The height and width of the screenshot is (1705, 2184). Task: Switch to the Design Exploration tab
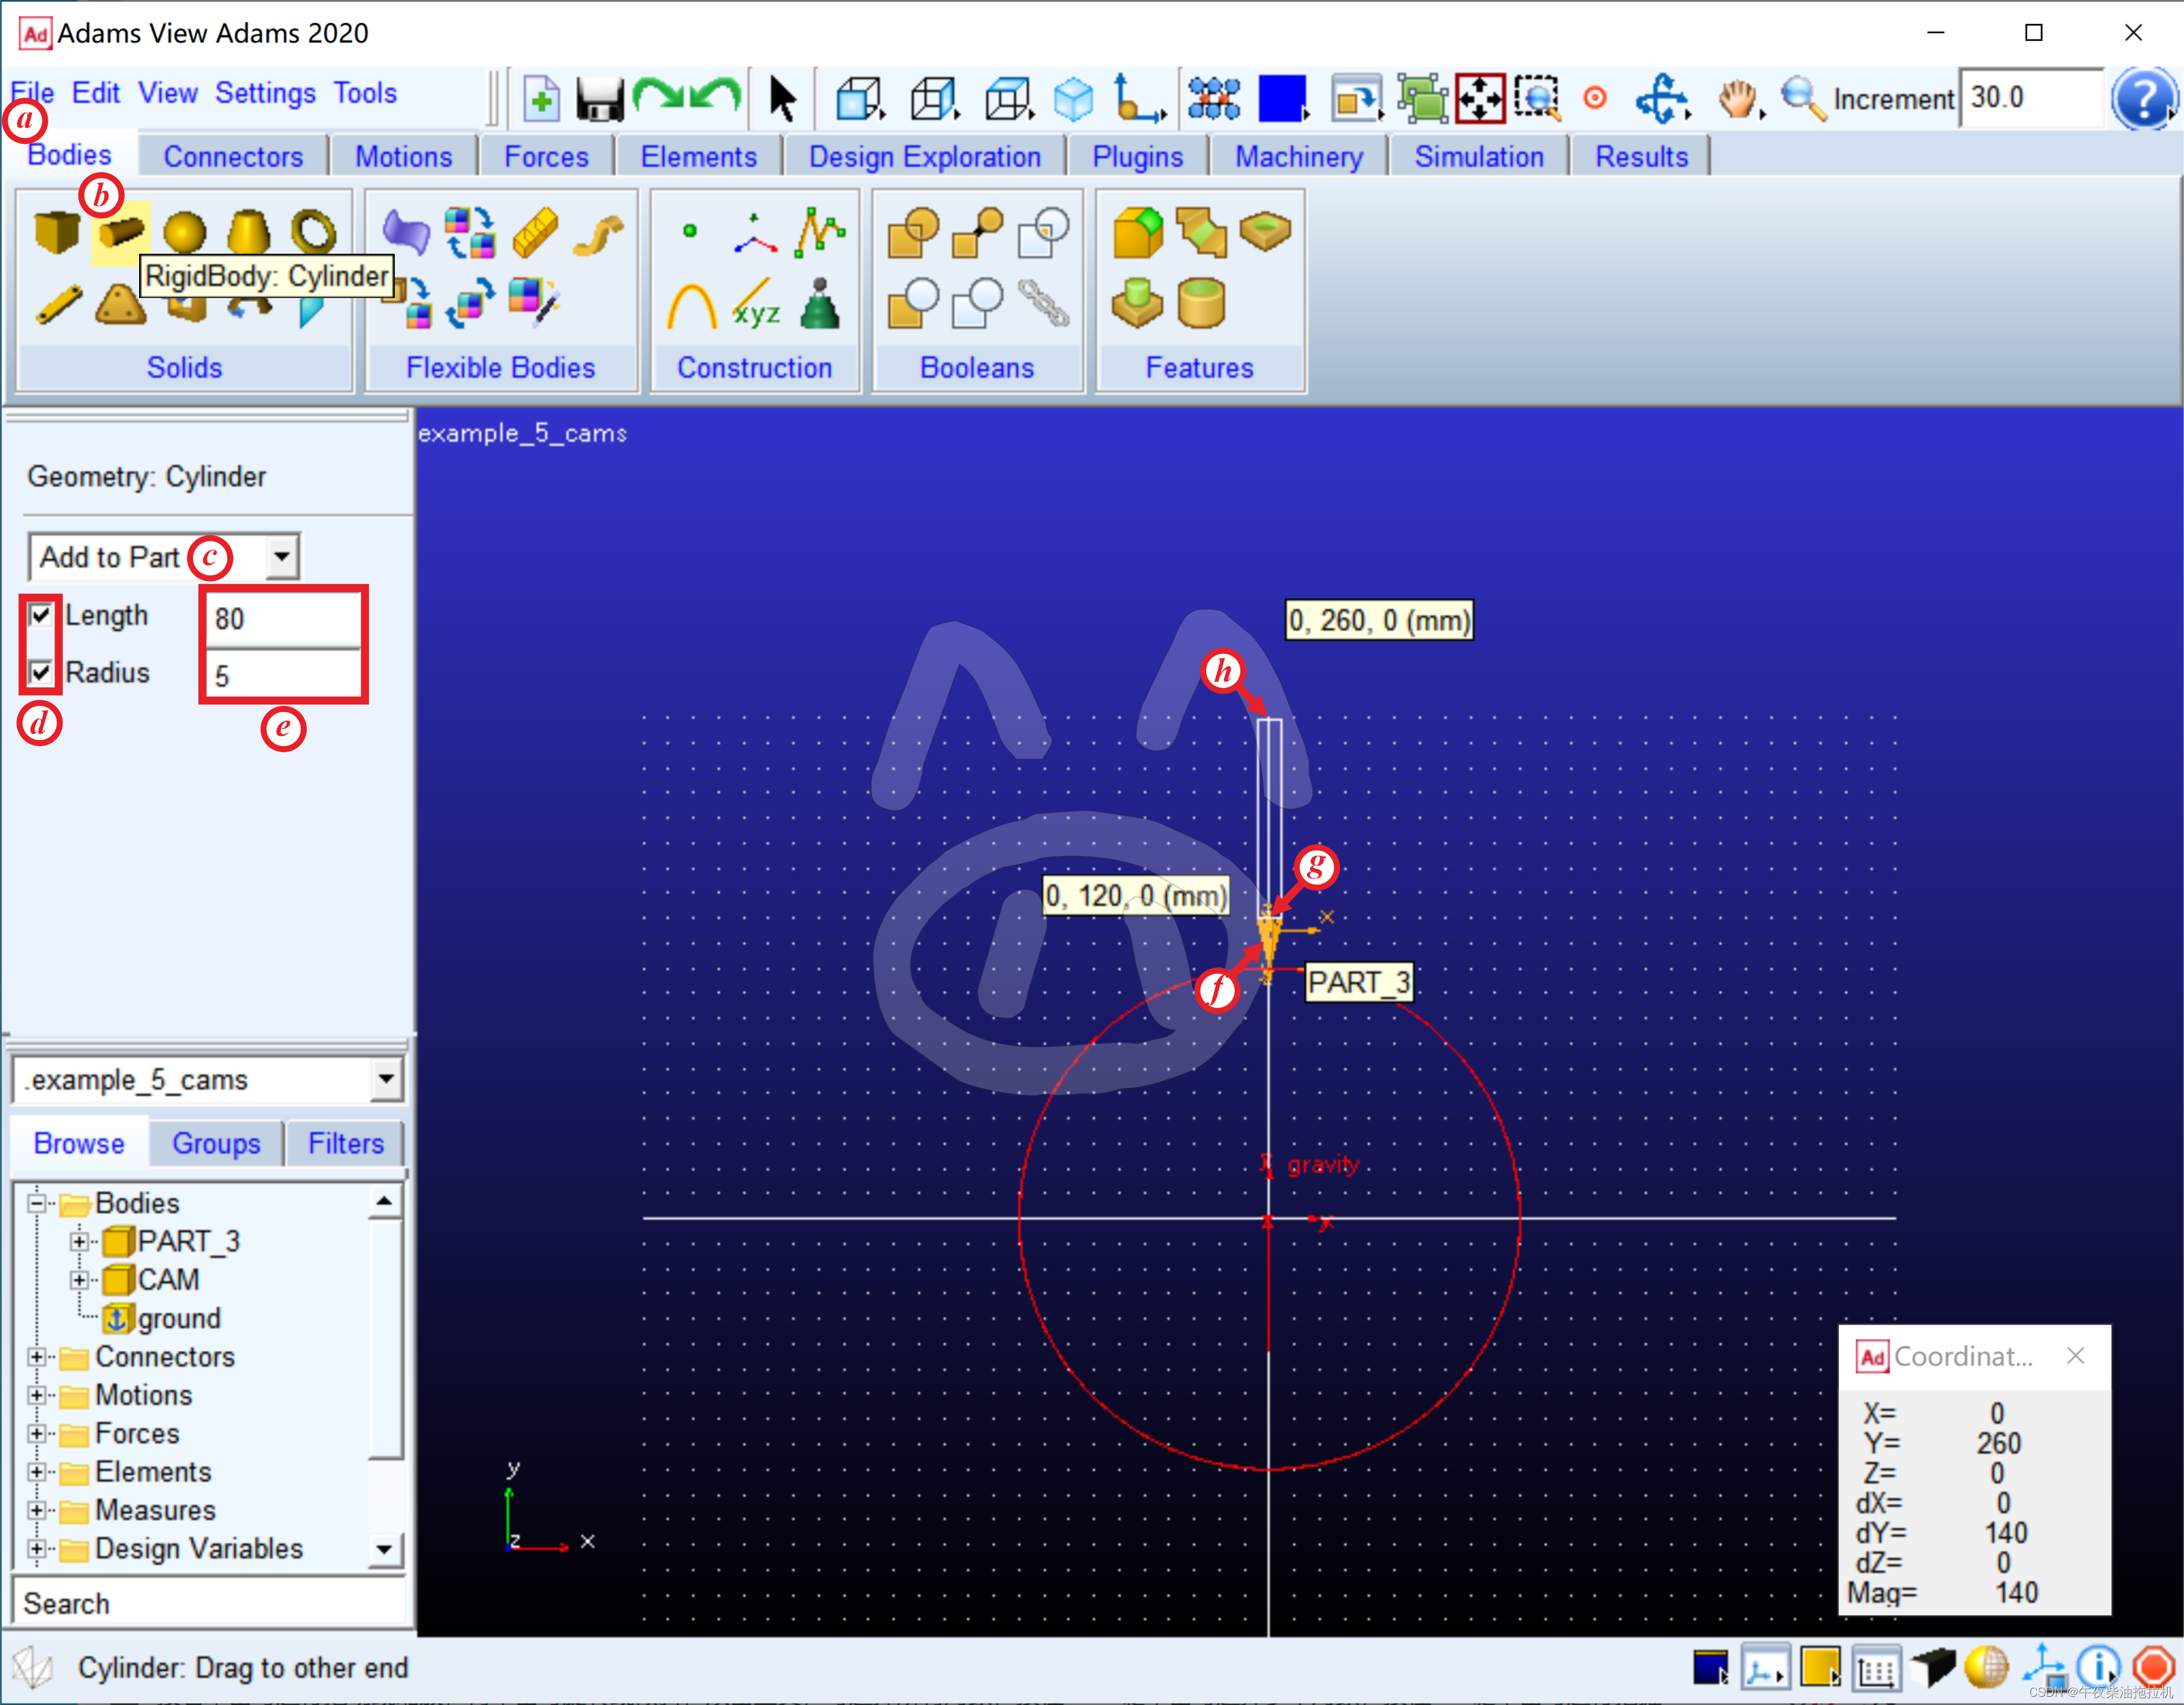(925, 157)
